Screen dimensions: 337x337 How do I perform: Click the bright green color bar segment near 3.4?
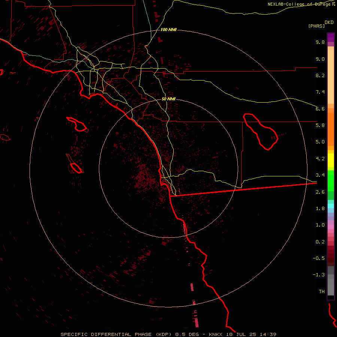click(x=331, y=180)
